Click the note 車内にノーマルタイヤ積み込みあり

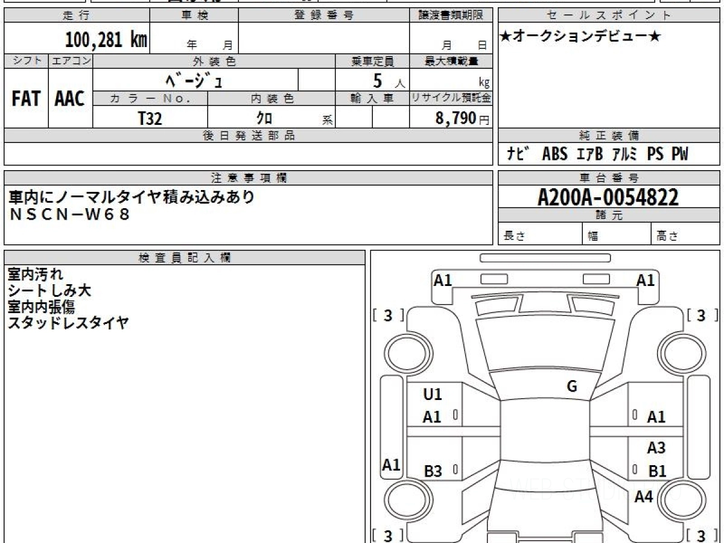click(132, 196)
